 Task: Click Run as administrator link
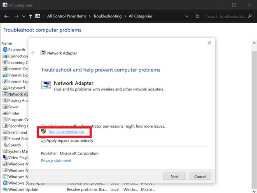pos(67,131)
